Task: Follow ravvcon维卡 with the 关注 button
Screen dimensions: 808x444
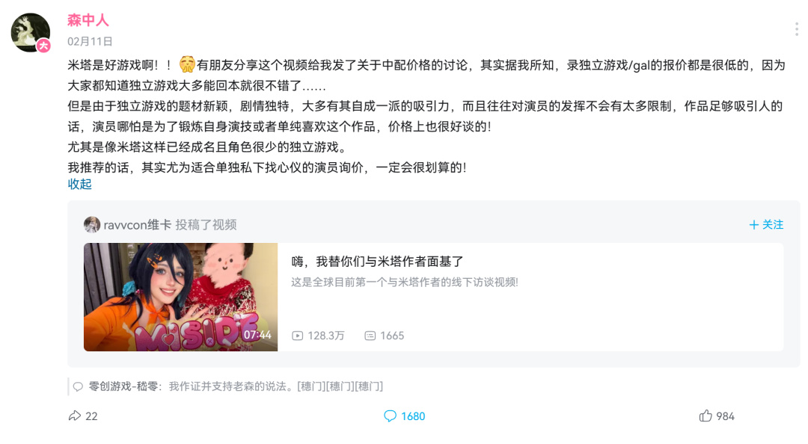Action: [766, 224]
